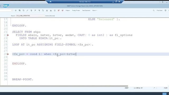Open Other Object toolbar icon
Viewport: 169px width, 95px height.
click(x=24, y=11)
